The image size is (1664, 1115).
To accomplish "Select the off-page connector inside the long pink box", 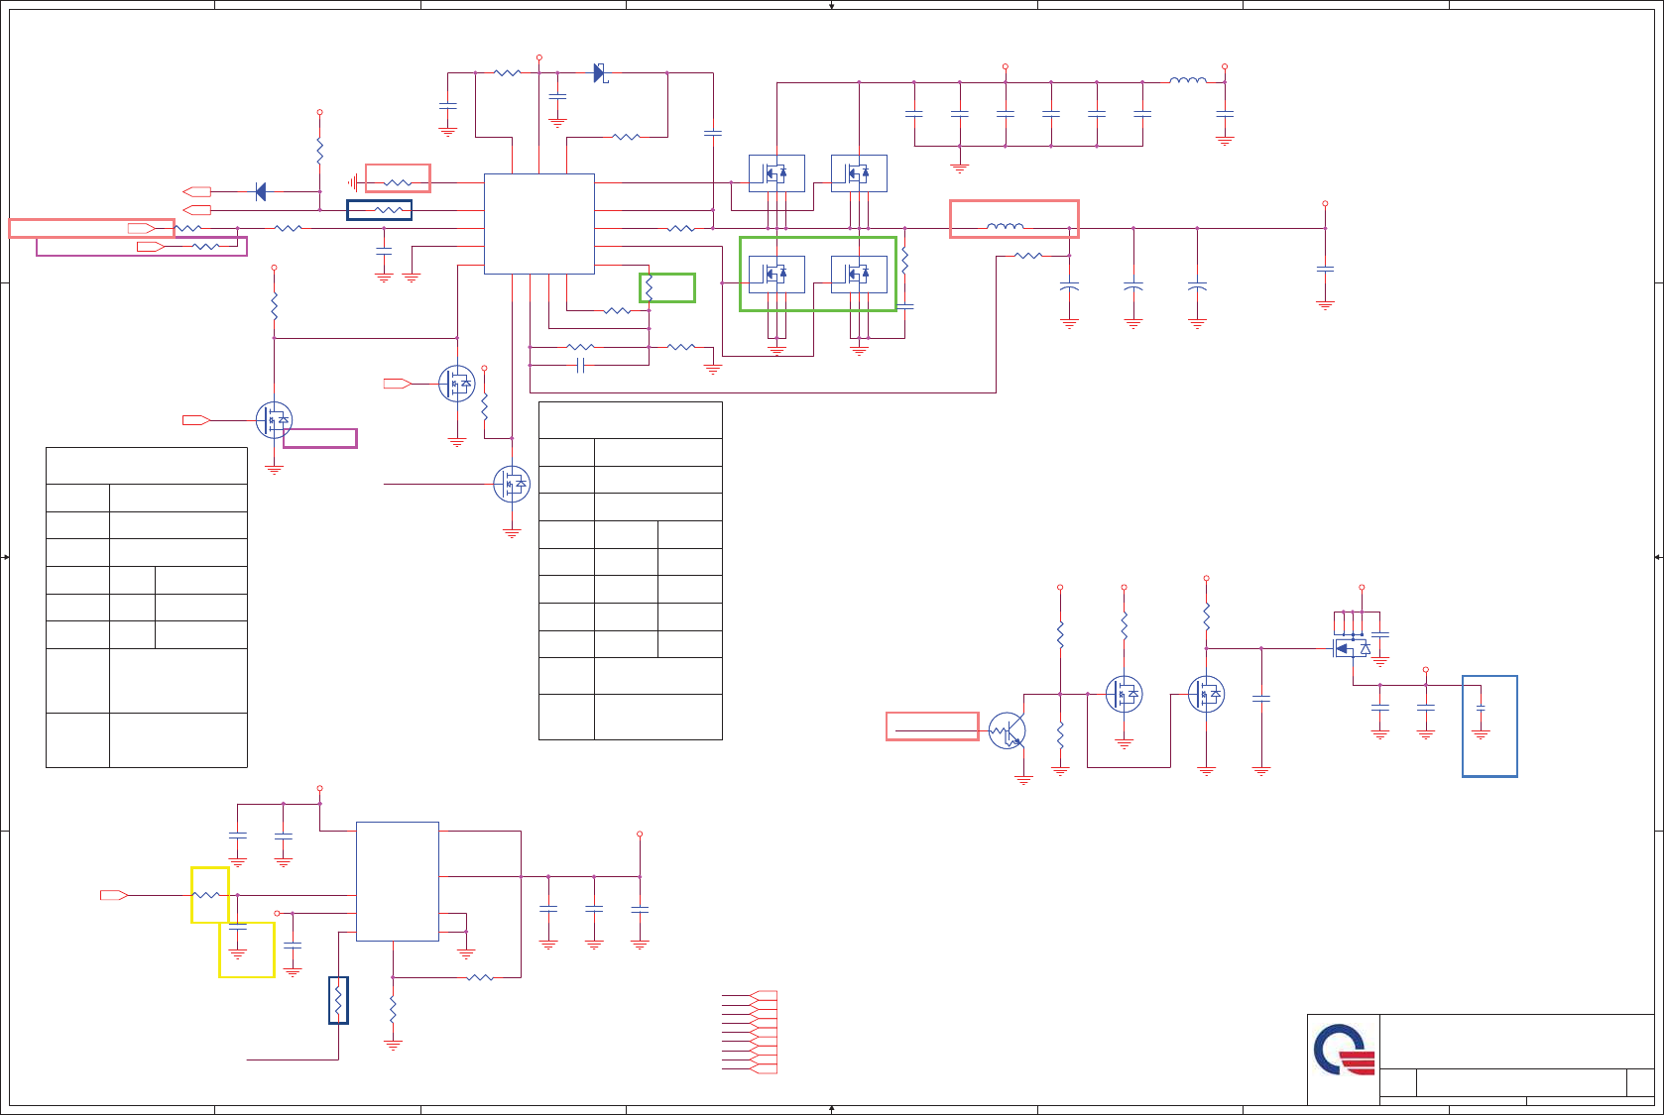I will (x=142, y=228).
